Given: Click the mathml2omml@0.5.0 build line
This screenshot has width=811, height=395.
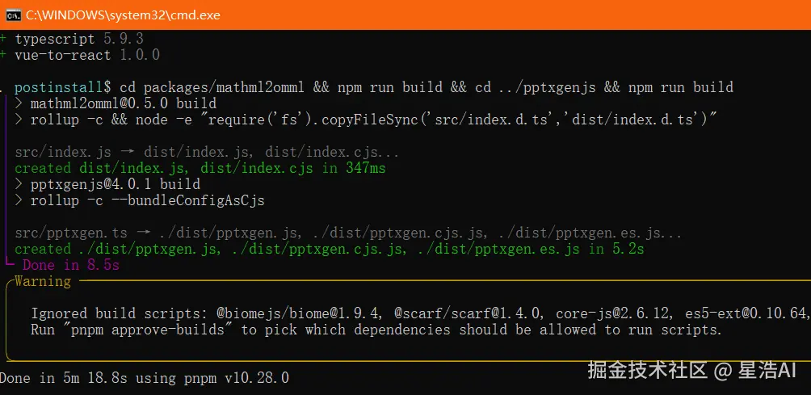Looking at the screenshot, I should tap(123, 103).
